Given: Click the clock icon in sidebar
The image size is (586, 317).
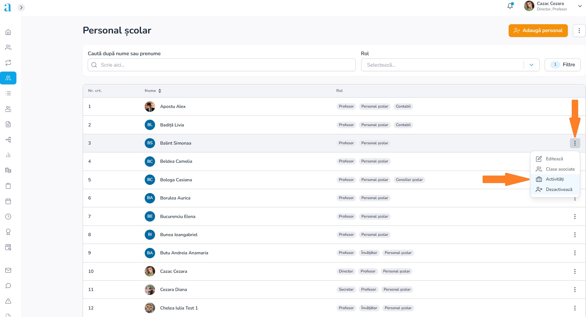Looking at the screenshot, I should coord(8,217).
